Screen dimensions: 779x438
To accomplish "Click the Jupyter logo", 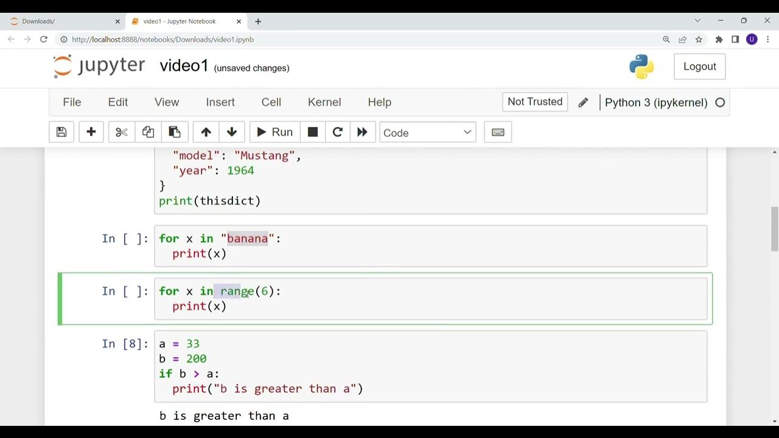I will point(99,66).
